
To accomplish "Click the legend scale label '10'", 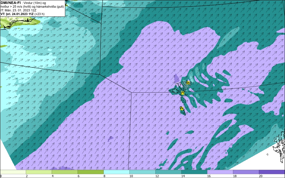I will 131,176.
